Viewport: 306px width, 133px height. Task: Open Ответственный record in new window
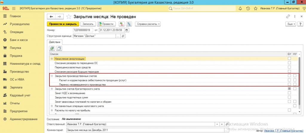coord(227,124)
